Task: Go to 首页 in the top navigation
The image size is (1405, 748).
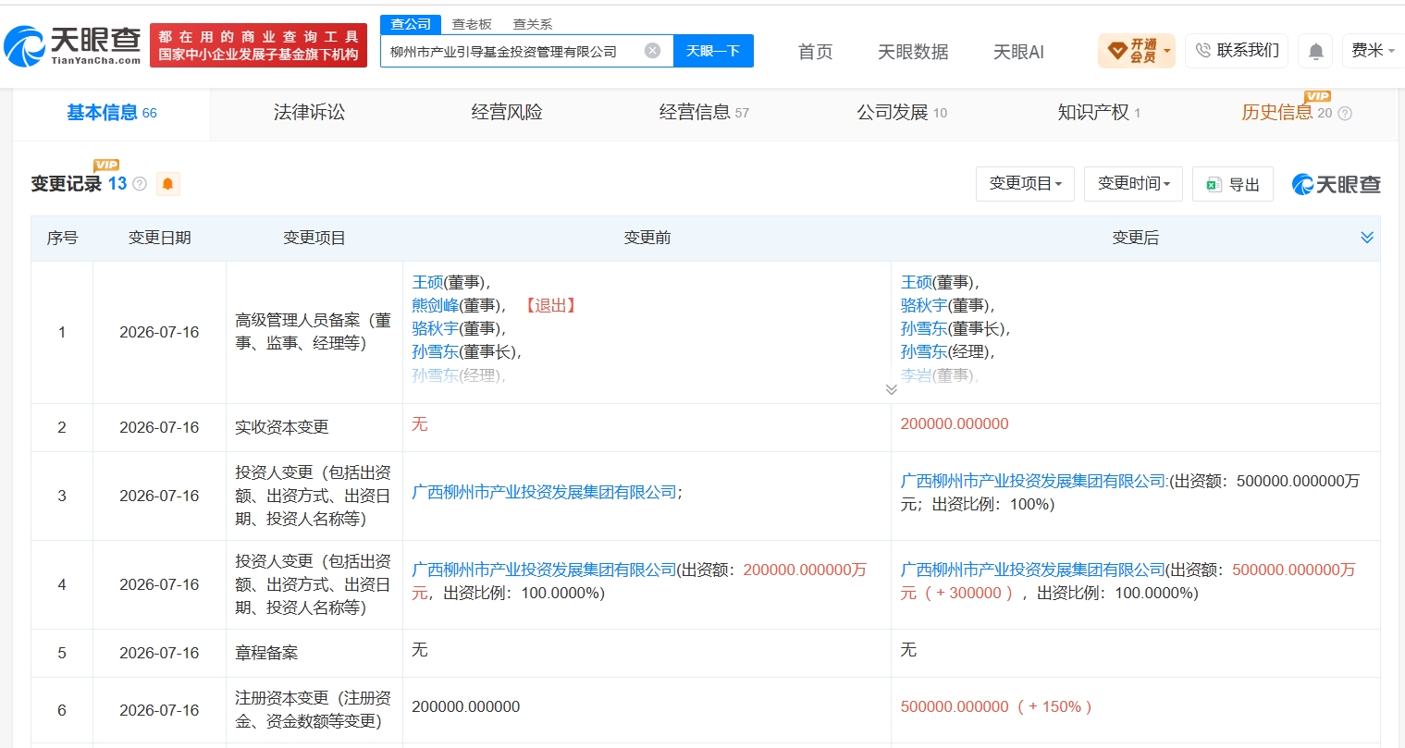Action: click(x=816, y=52)
